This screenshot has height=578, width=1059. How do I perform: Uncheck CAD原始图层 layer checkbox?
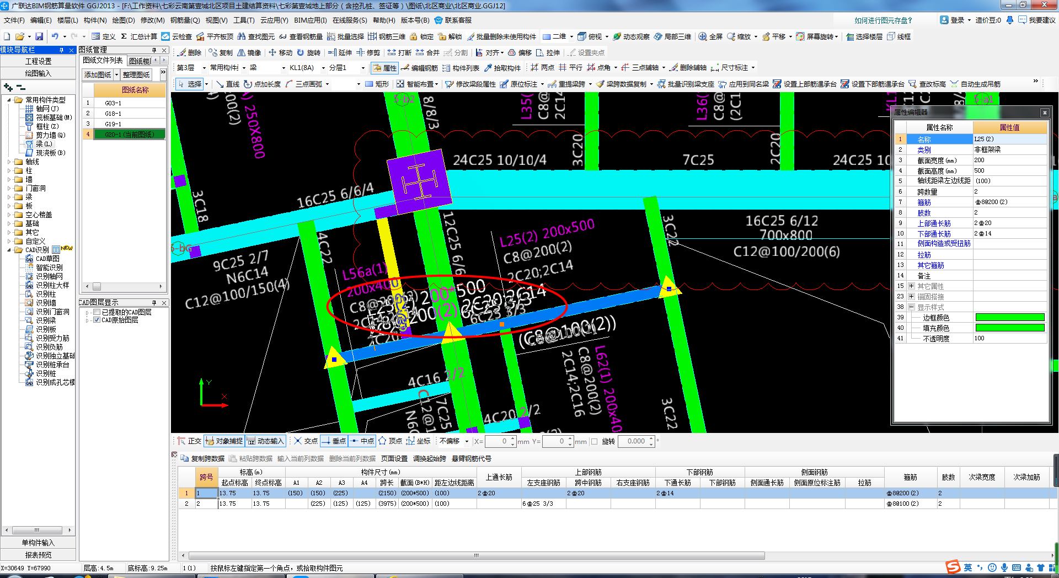pos(97,320)
